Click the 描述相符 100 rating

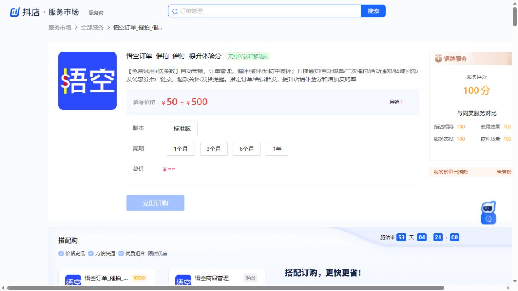tap(449, 127)
